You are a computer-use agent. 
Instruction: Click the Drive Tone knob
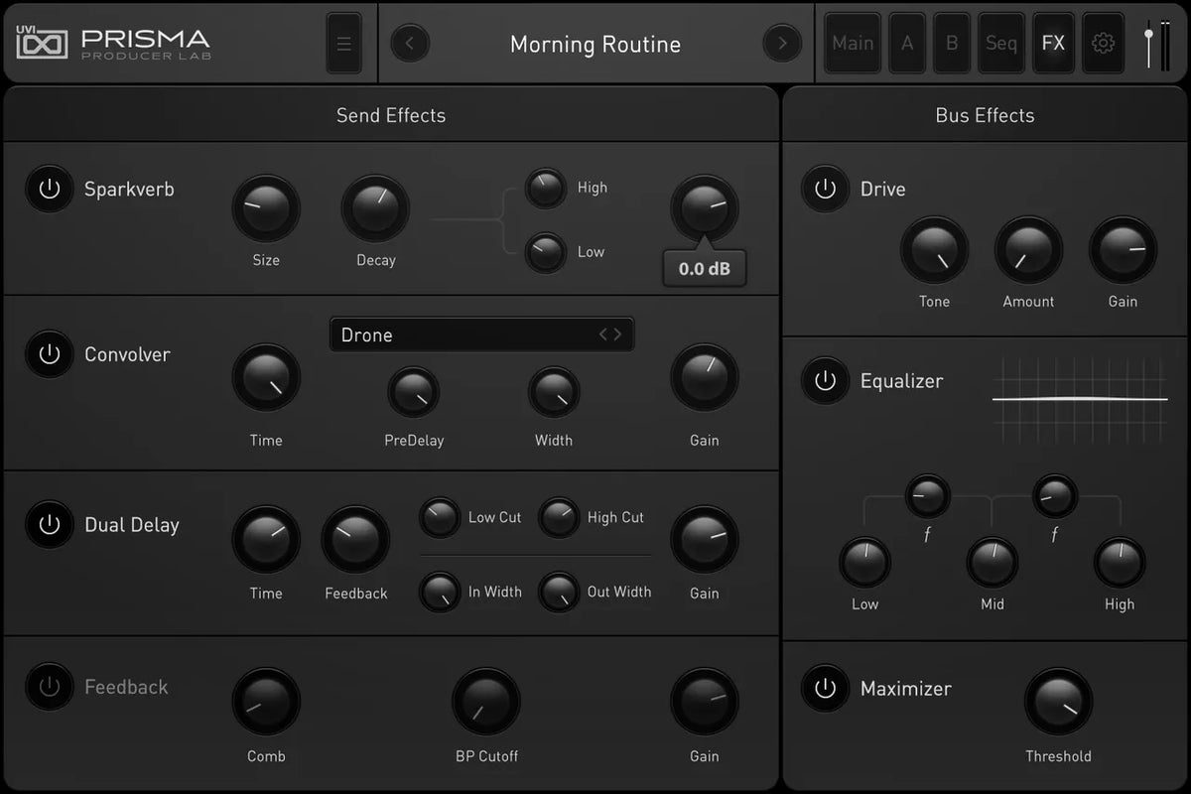[x=934, y=251]
